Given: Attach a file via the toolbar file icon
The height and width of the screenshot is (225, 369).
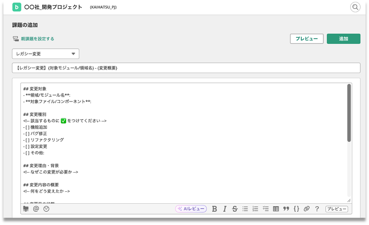Looking at the screenshot, I should pyautogui.click(x=26, y=209).
